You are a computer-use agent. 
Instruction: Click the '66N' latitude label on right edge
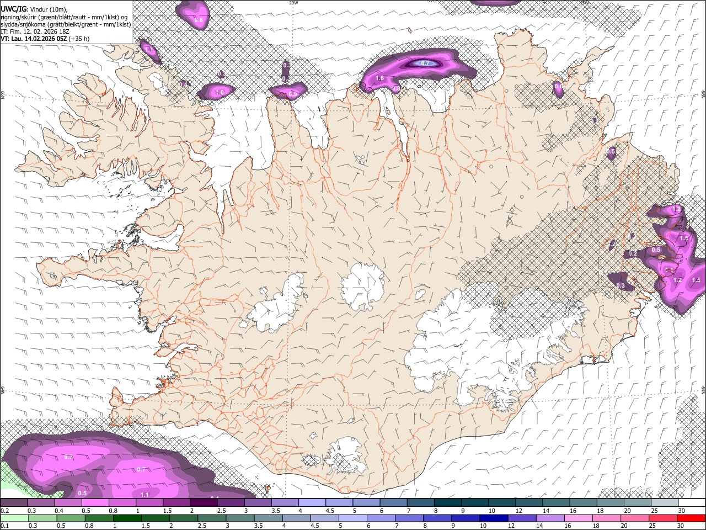tap(703, 96)
